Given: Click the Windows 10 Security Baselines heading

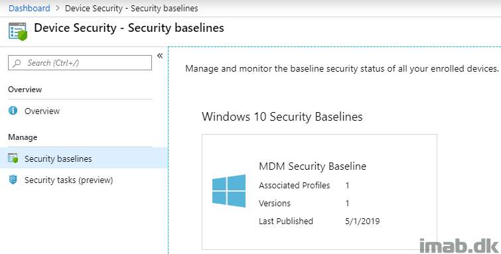Looking at the screenshot, I should (x=282, y=117).
